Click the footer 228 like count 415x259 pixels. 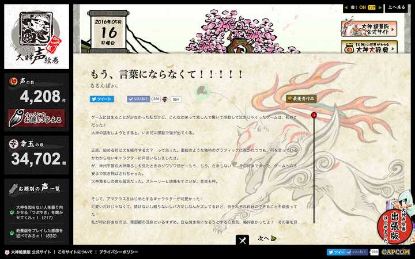[x=374, y=252]
